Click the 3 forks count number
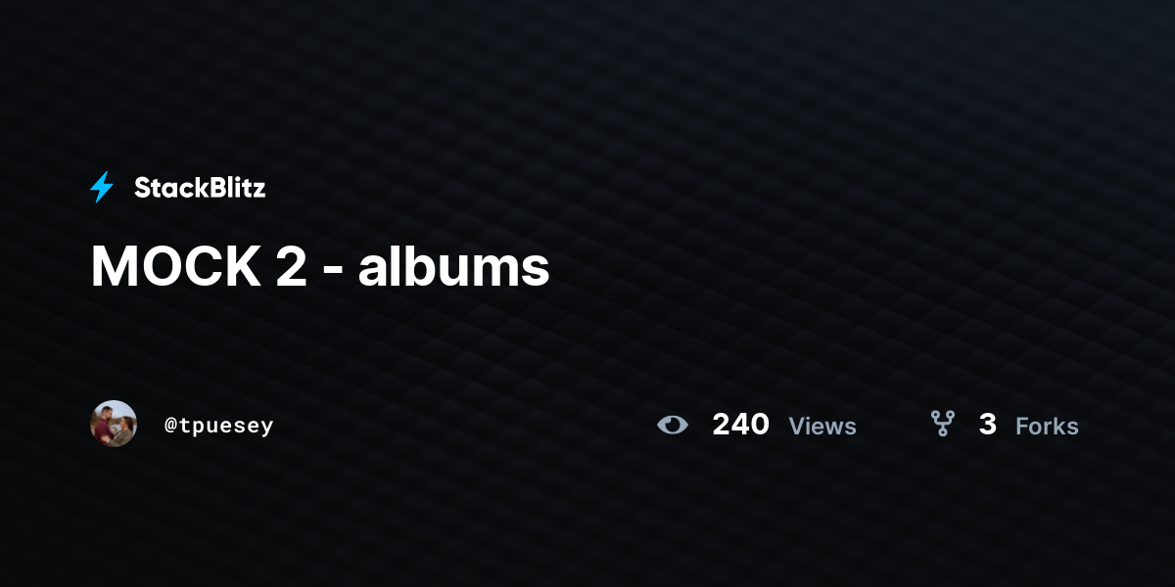Viewport: 1175px width, 587px height. pos(987,424)
